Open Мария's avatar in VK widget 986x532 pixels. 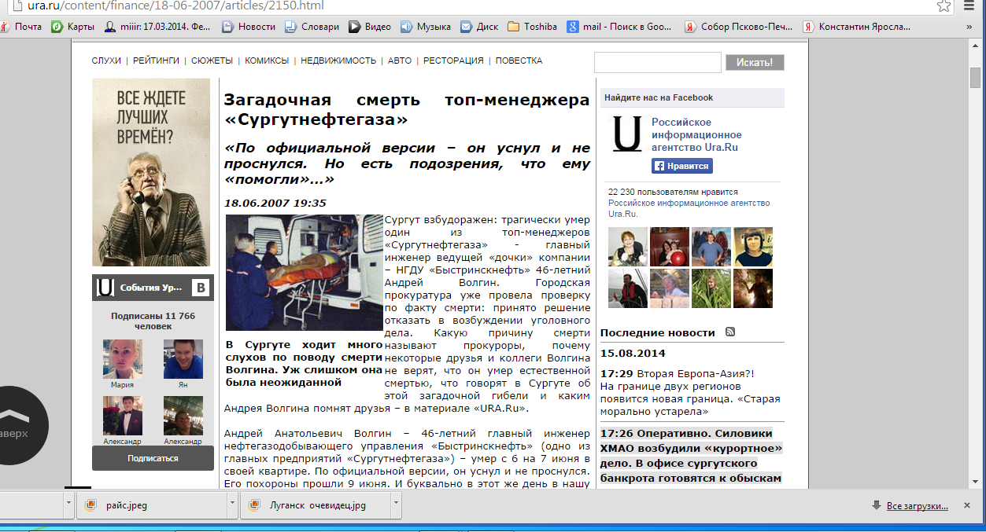(123, 359)
